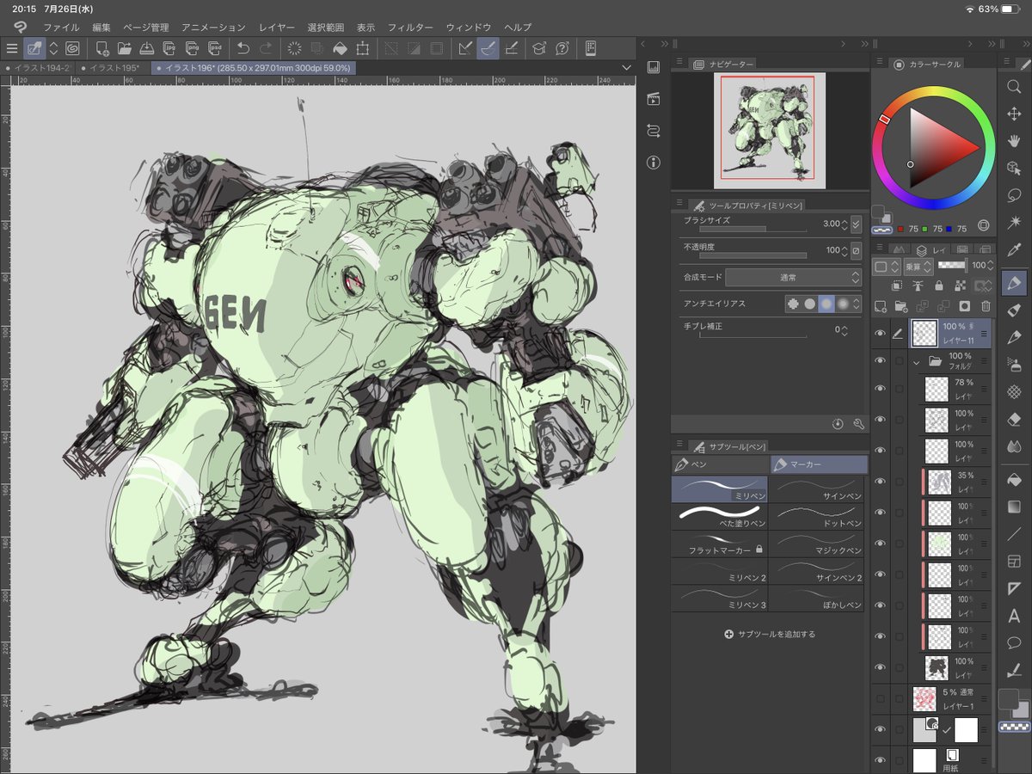Open Navigator palette menu icon

(x=679, y=63)
